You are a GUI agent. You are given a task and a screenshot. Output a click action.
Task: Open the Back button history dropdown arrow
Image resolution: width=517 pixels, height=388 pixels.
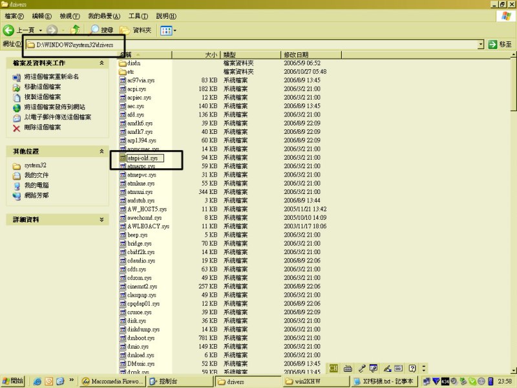[x=41, y=30]
